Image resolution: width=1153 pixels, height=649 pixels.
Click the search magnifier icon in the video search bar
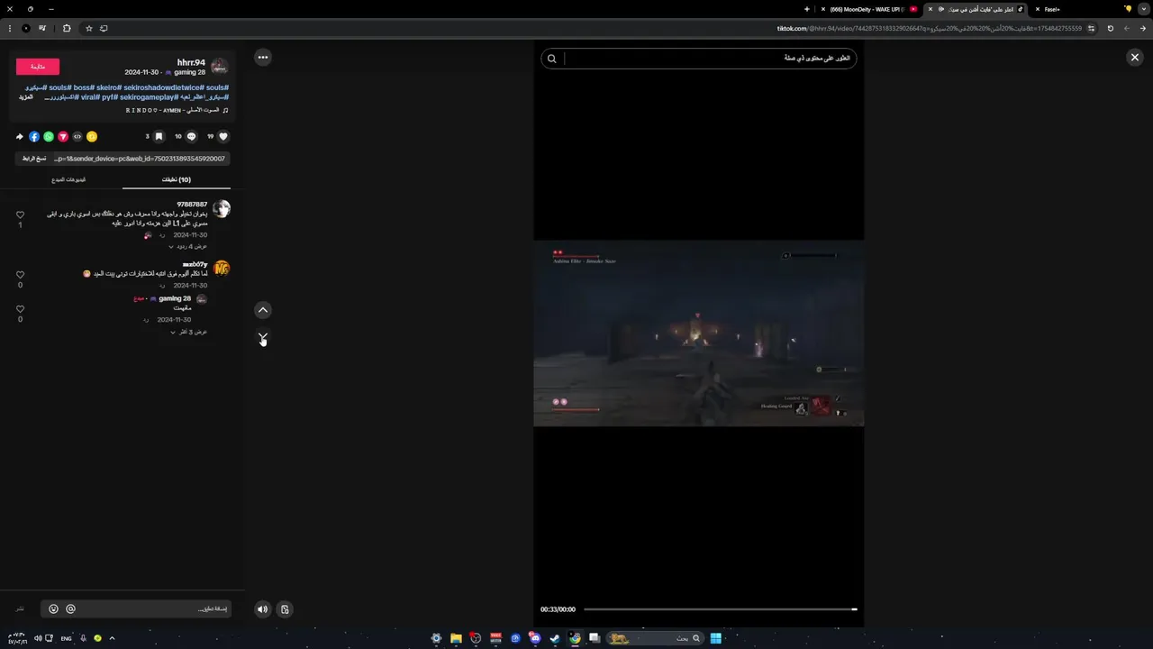coord(552,59)
